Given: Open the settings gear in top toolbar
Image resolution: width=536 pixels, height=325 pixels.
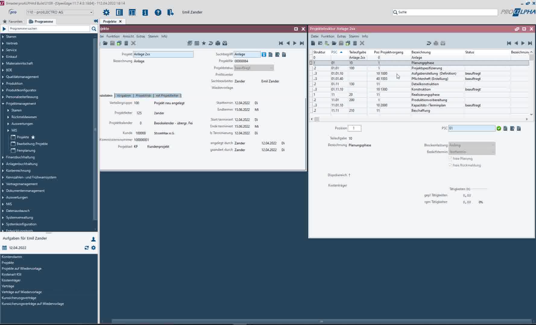Looking at the screenshot, I should click(x=106, y=12).
